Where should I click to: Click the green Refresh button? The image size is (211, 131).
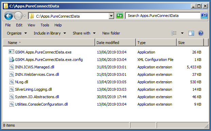coord(120,16)
